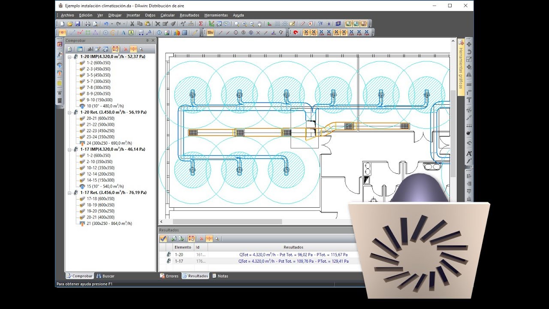Open the Dibujar menu
The image size is (549, 309).
pyautogui.click(x=115, y=15)
